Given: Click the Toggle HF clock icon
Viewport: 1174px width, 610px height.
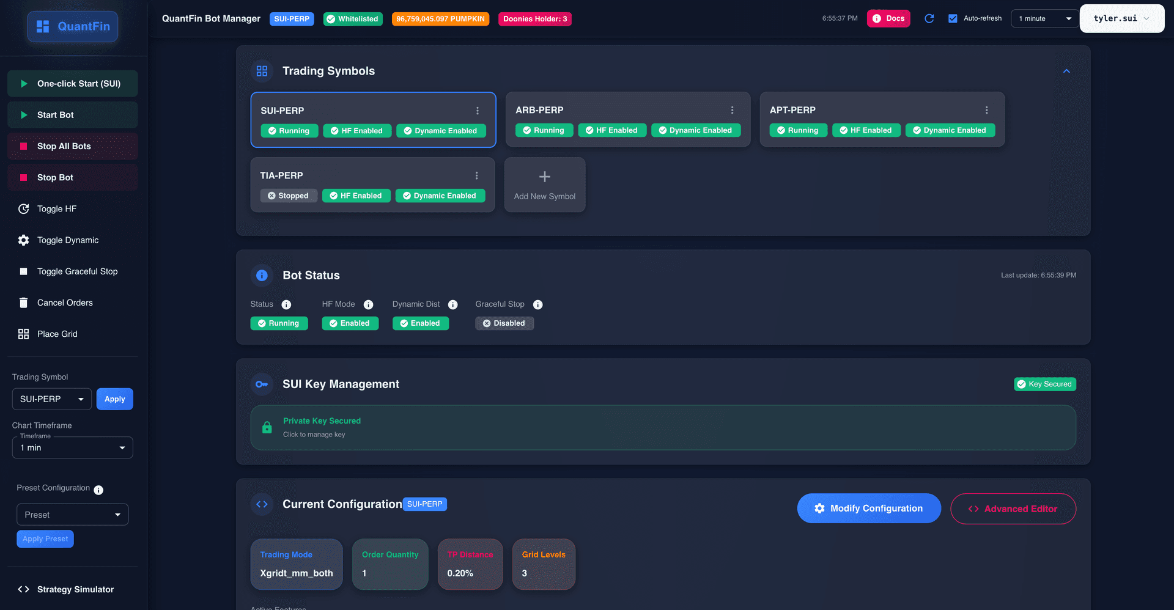Looking at the screenshot, I should tap(23, 208).
